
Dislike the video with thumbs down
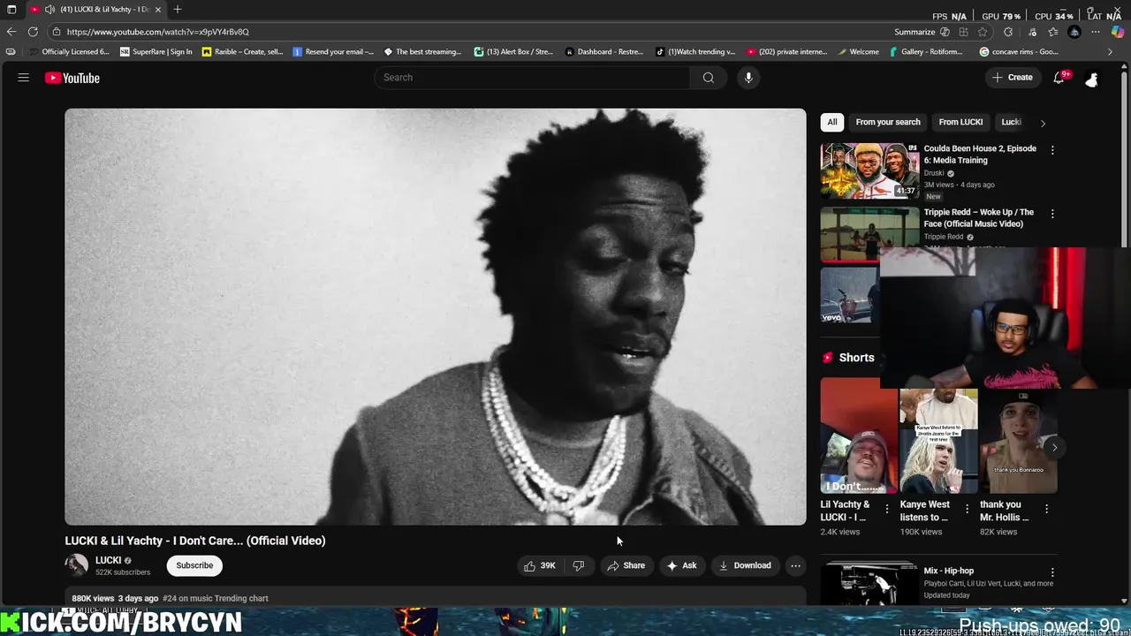pos(579,565)
